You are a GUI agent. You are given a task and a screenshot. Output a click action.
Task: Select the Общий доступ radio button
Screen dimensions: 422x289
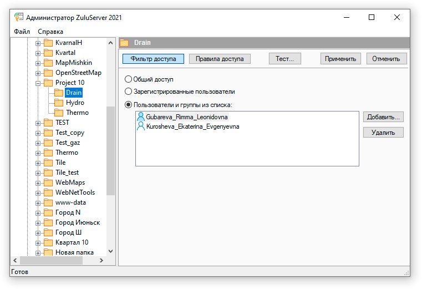[129, 79]
